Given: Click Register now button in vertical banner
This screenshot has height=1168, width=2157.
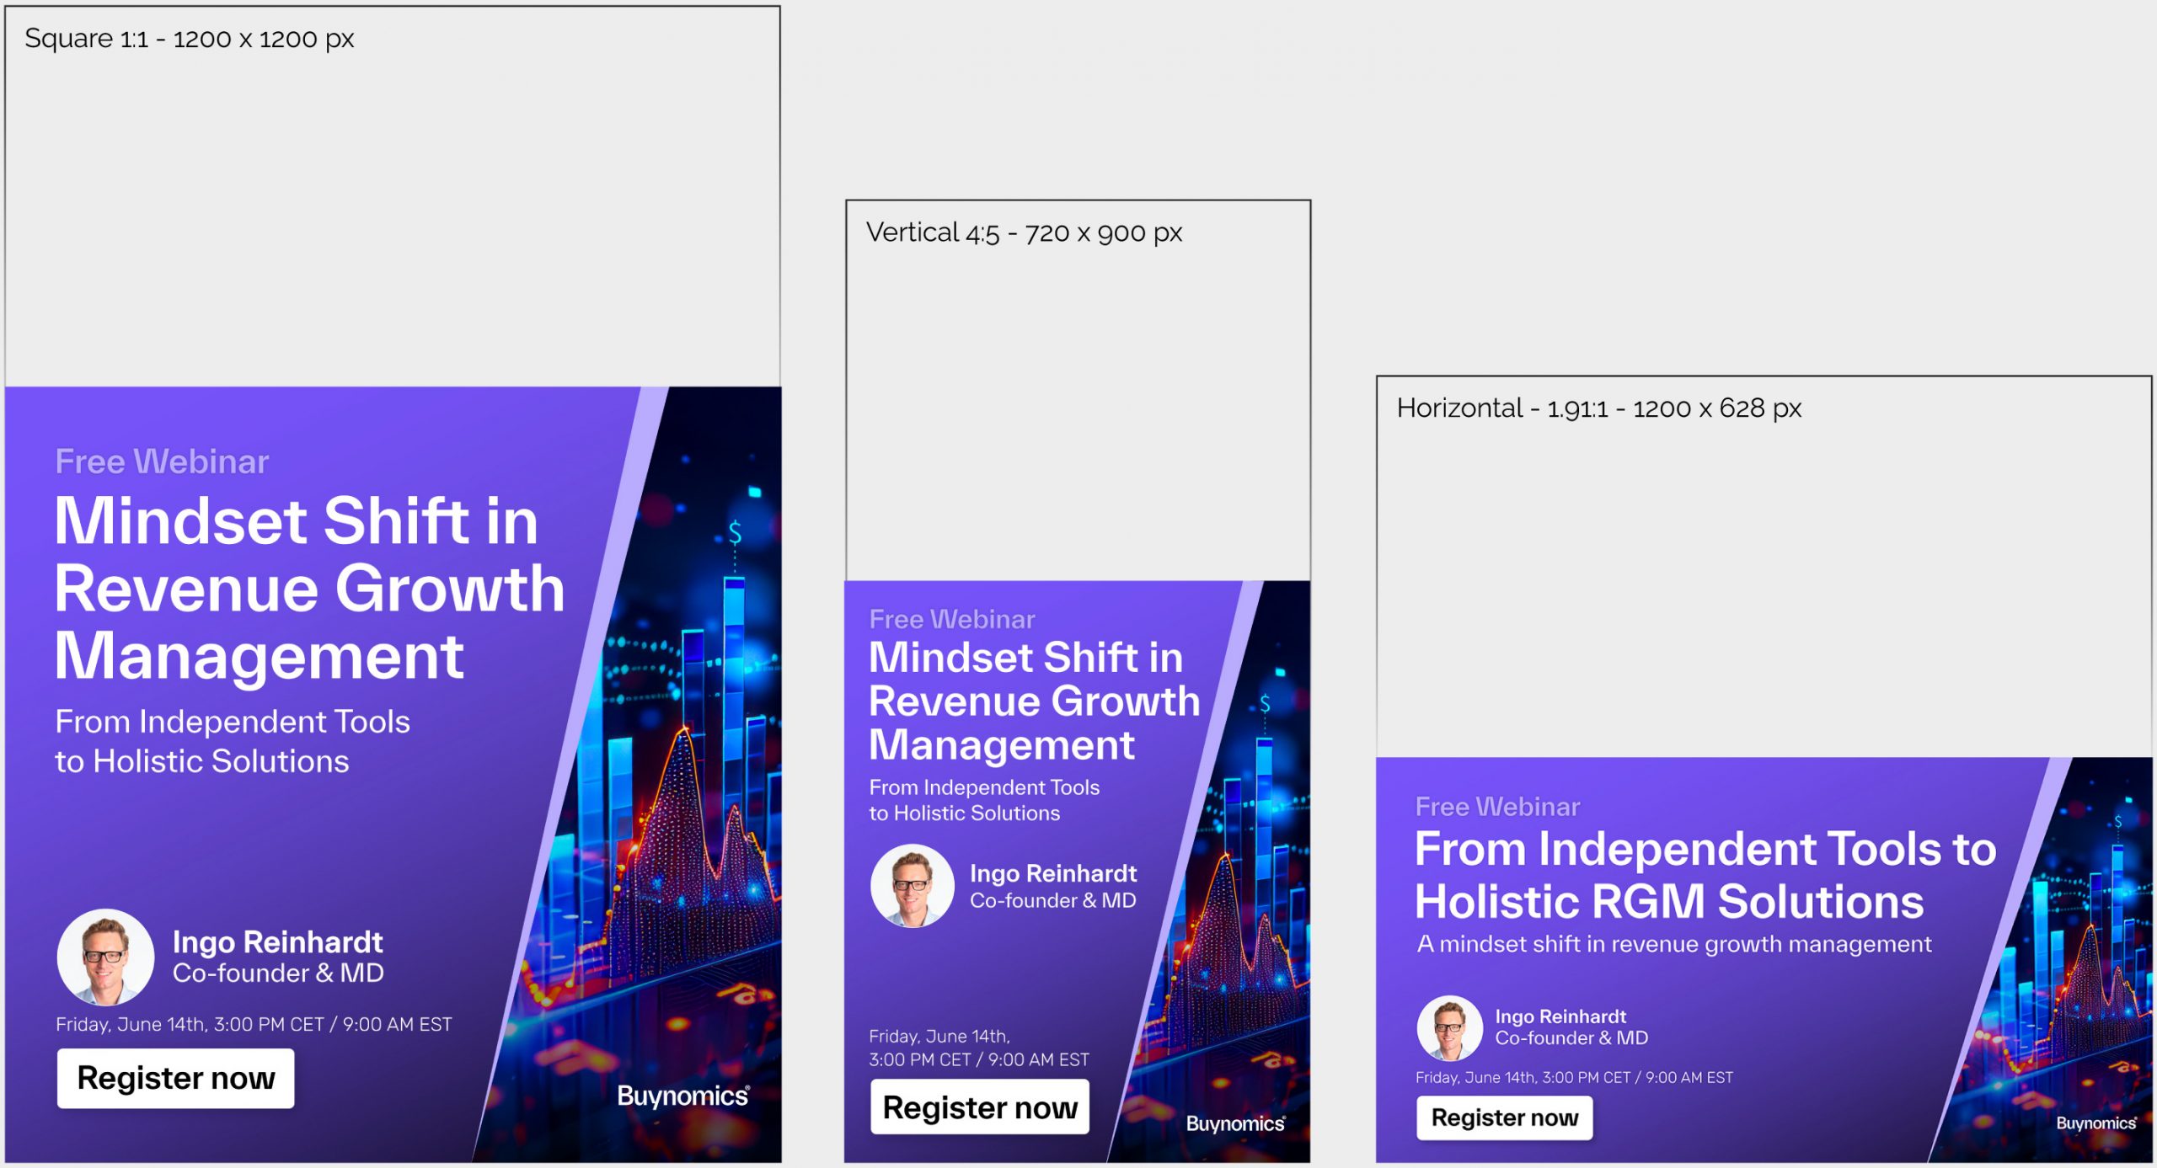Looking at the screenshot, I should point(979,1107).
